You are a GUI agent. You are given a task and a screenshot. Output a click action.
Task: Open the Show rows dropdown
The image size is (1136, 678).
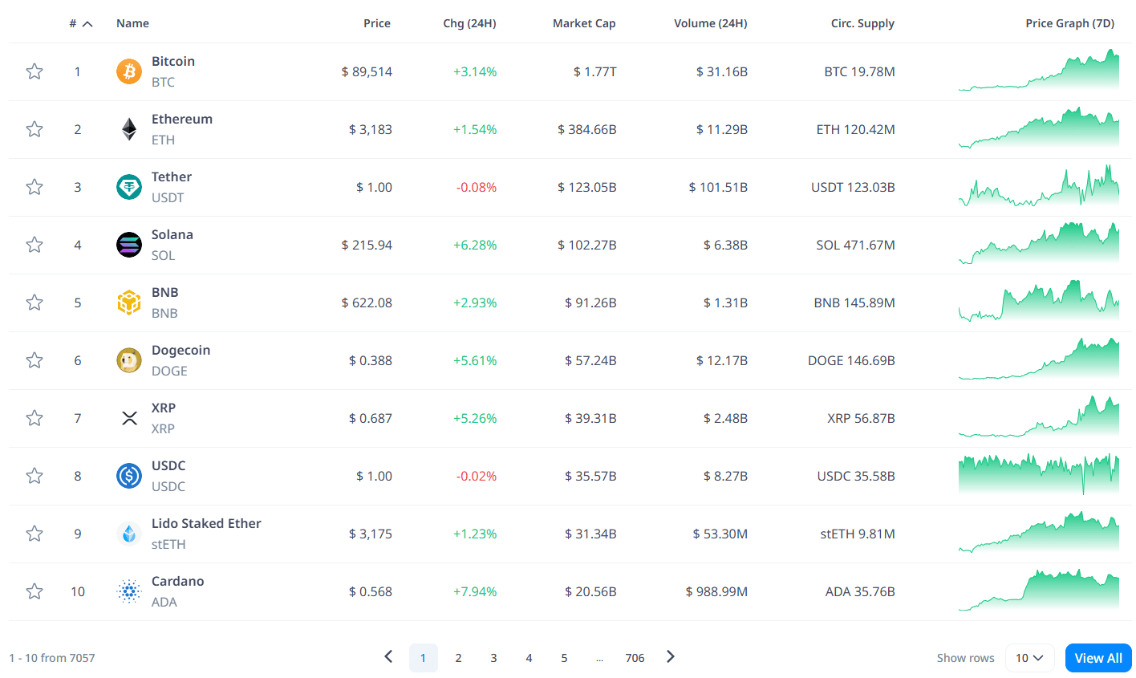(x=1029, y=658)
